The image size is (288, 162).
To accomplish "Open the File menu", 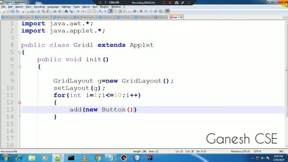I will coord(3,7).
